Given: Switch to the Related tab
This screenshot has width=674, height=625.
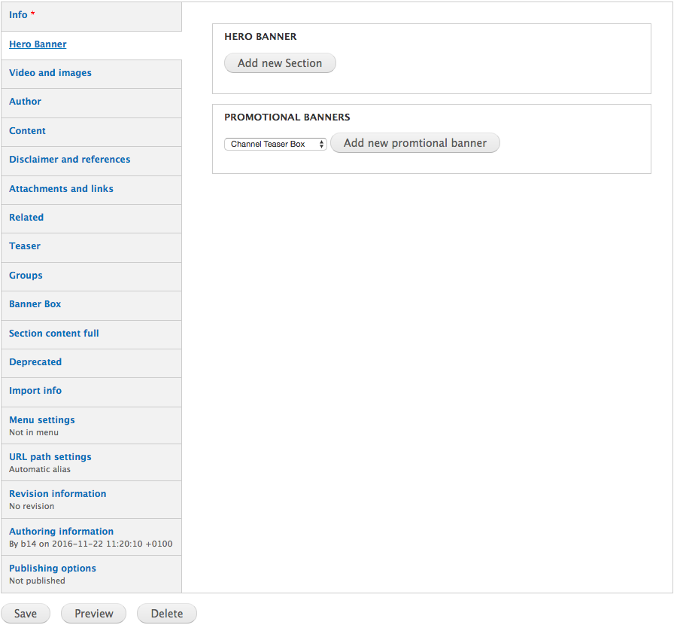Looking at the screenshot, I should click(x=26, y=218).
